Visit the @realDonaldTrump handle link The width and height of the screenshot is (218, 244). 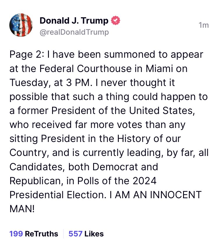pos(74,32)
